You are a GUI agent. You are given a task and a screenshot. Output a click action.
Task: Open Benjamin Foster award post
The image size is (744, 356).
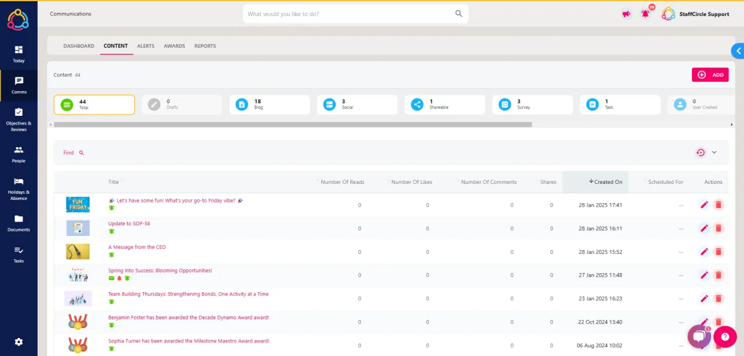[188, 318]
